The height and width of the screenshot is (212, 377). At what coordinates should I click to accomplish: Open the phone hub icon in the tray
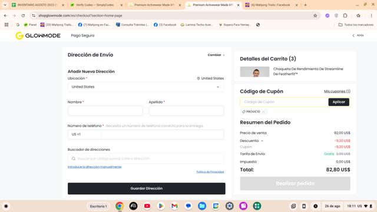click(x=304, y=206)
